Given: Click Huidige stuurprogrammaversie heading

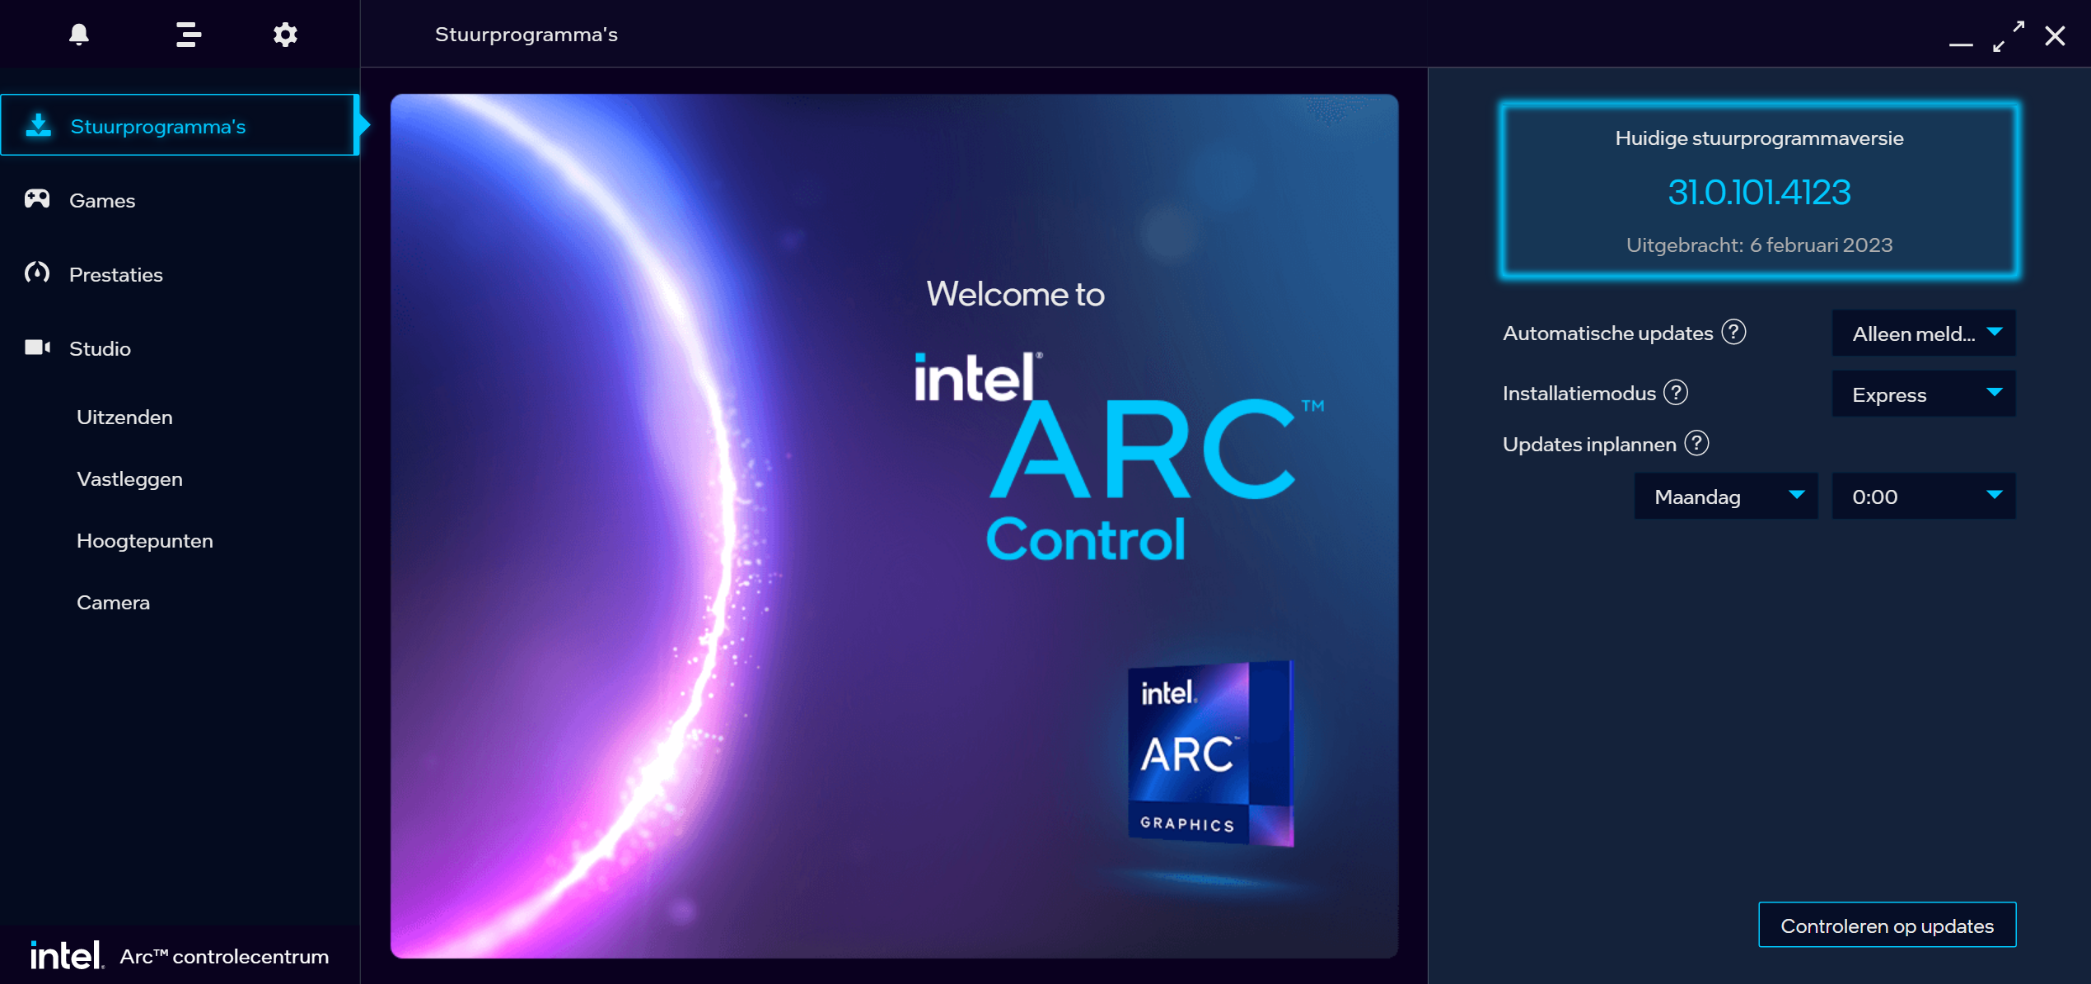Looking at the screenshot, I should pyautogui.click(x=1759, y=138).
